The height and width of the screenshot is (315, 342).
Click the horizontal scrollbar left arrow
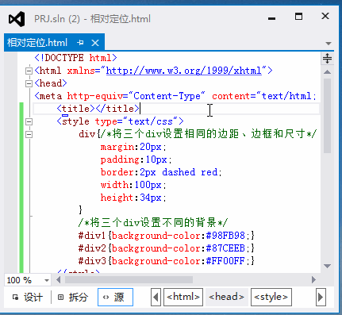pos(59,280)
